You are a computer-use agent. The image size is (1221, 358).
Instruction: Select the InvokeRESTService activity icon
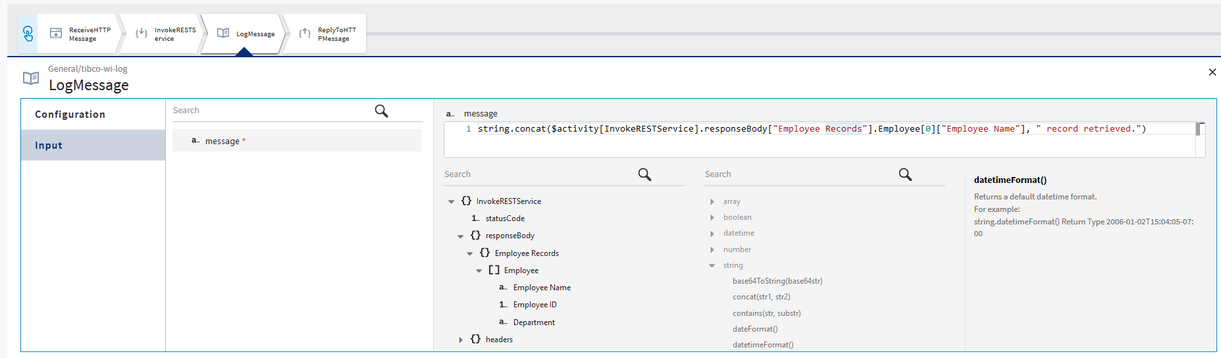pyautogui.click(x=142, y=34)
